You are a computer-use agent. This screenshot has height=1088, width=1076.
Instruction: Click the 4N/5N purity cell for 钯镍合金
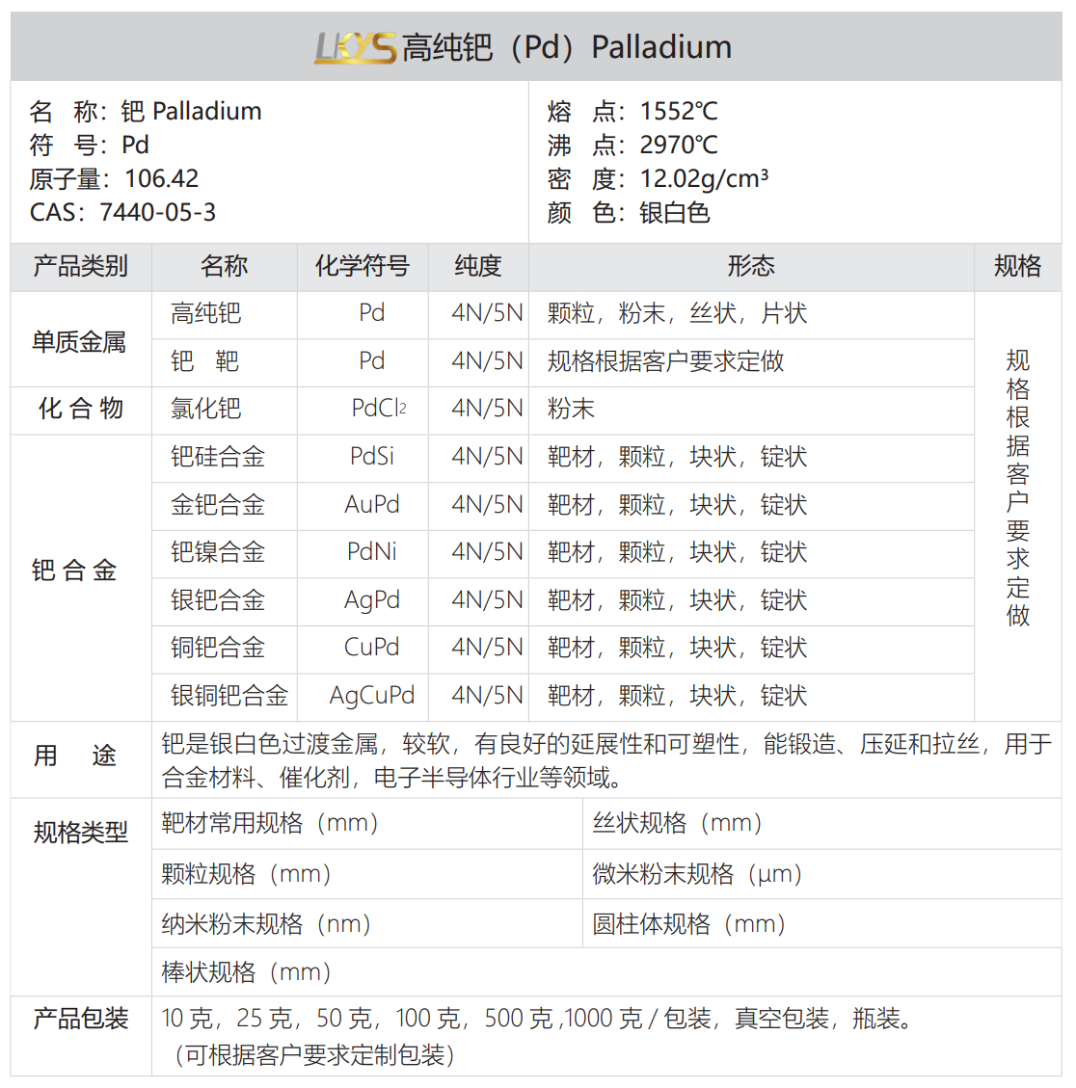pos(479,552)
